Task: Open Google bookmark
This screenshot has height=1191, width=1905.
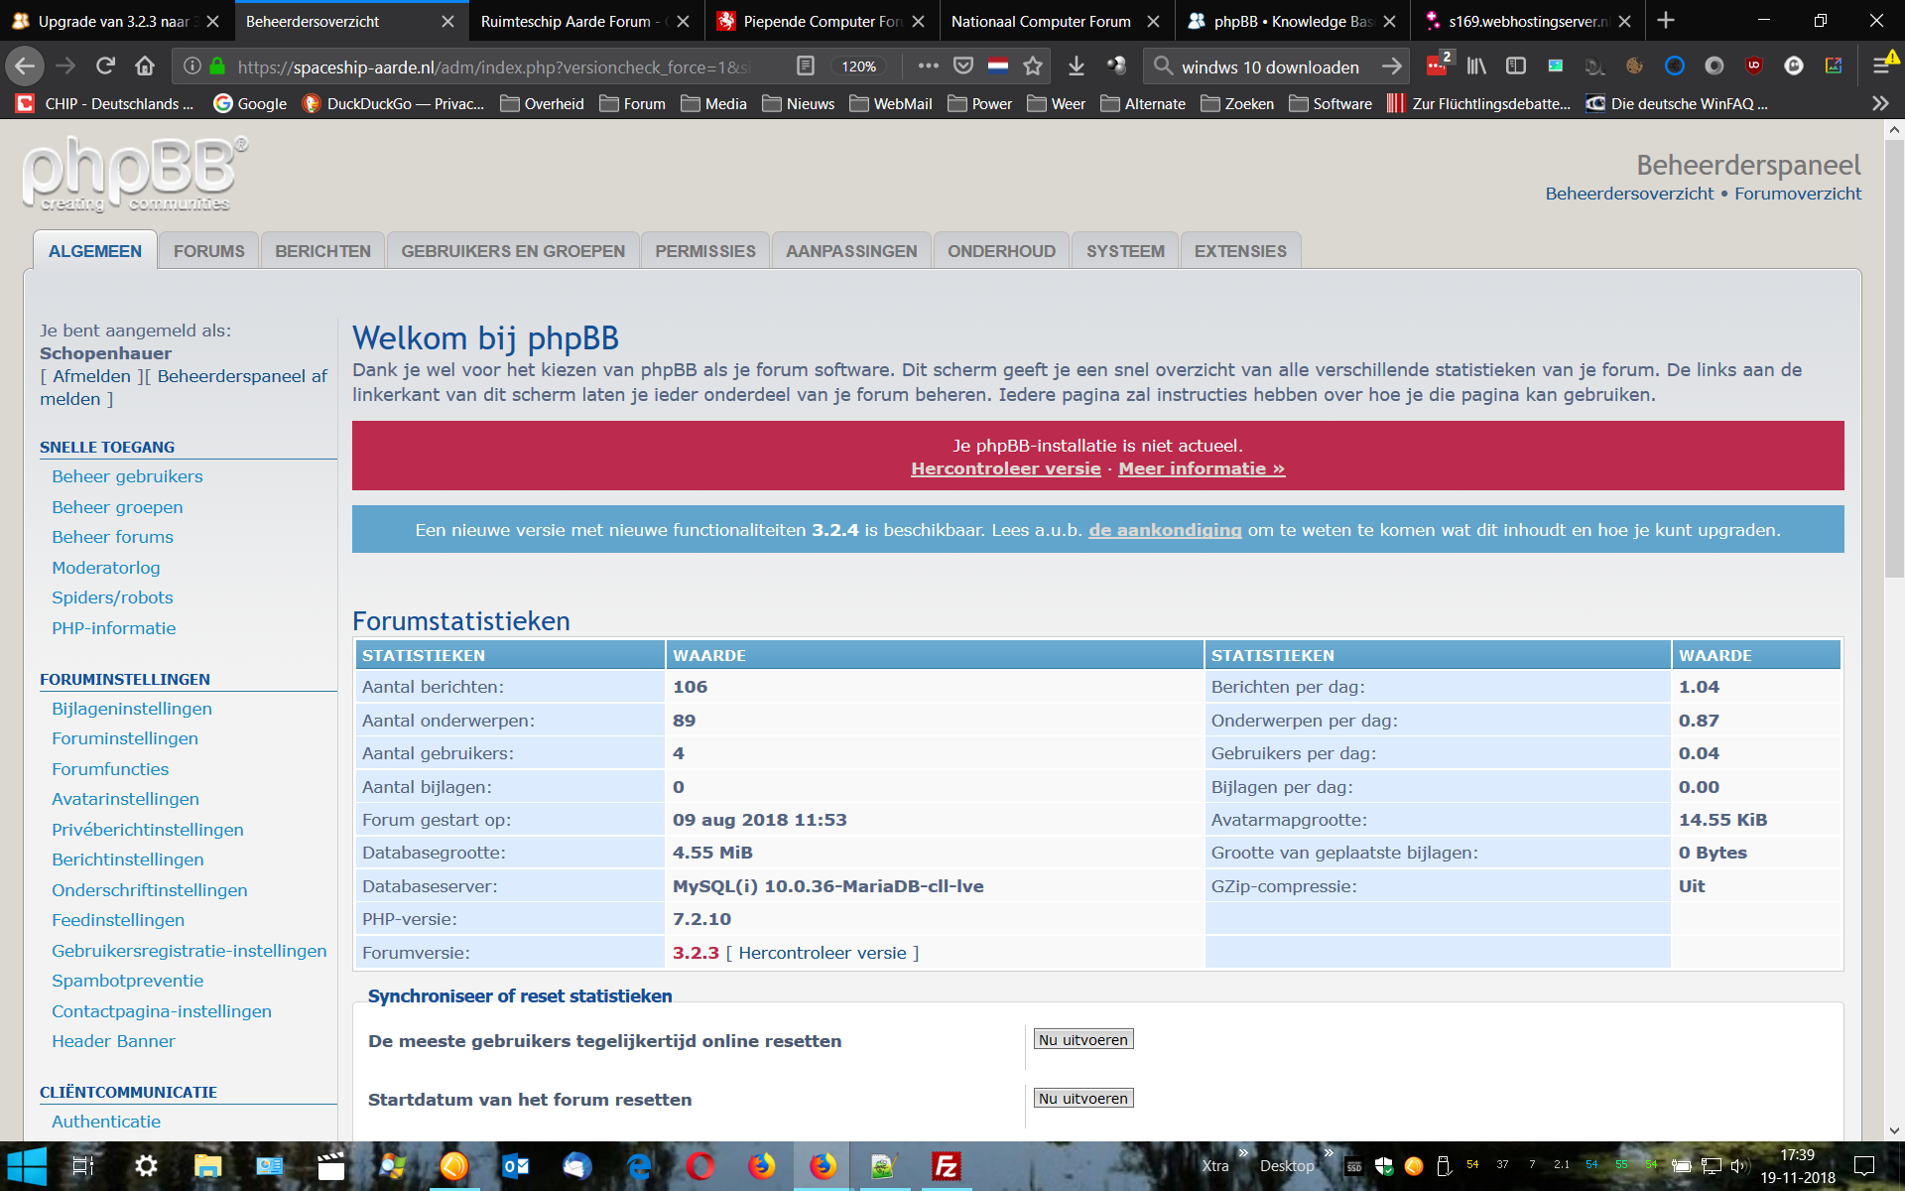Action: (250, 103)
